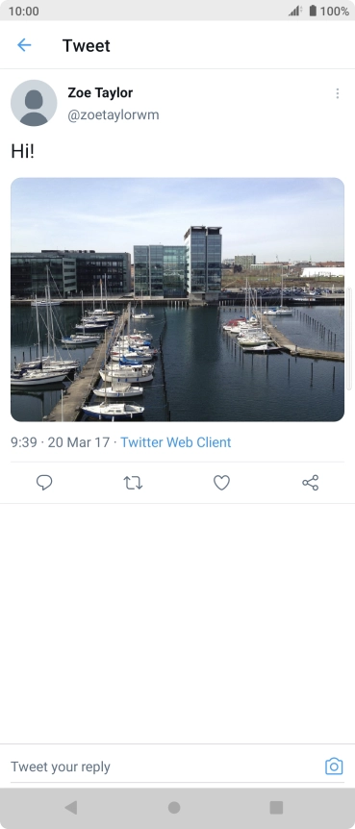Screen dimensions: 355x829
Task: Tap the signal strength icon
Action: tap(295, 11)
